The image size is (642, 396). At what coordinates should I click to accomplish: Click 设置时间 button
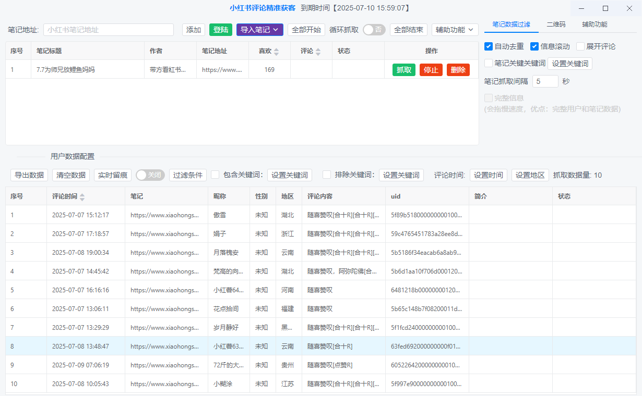[489, 175]
